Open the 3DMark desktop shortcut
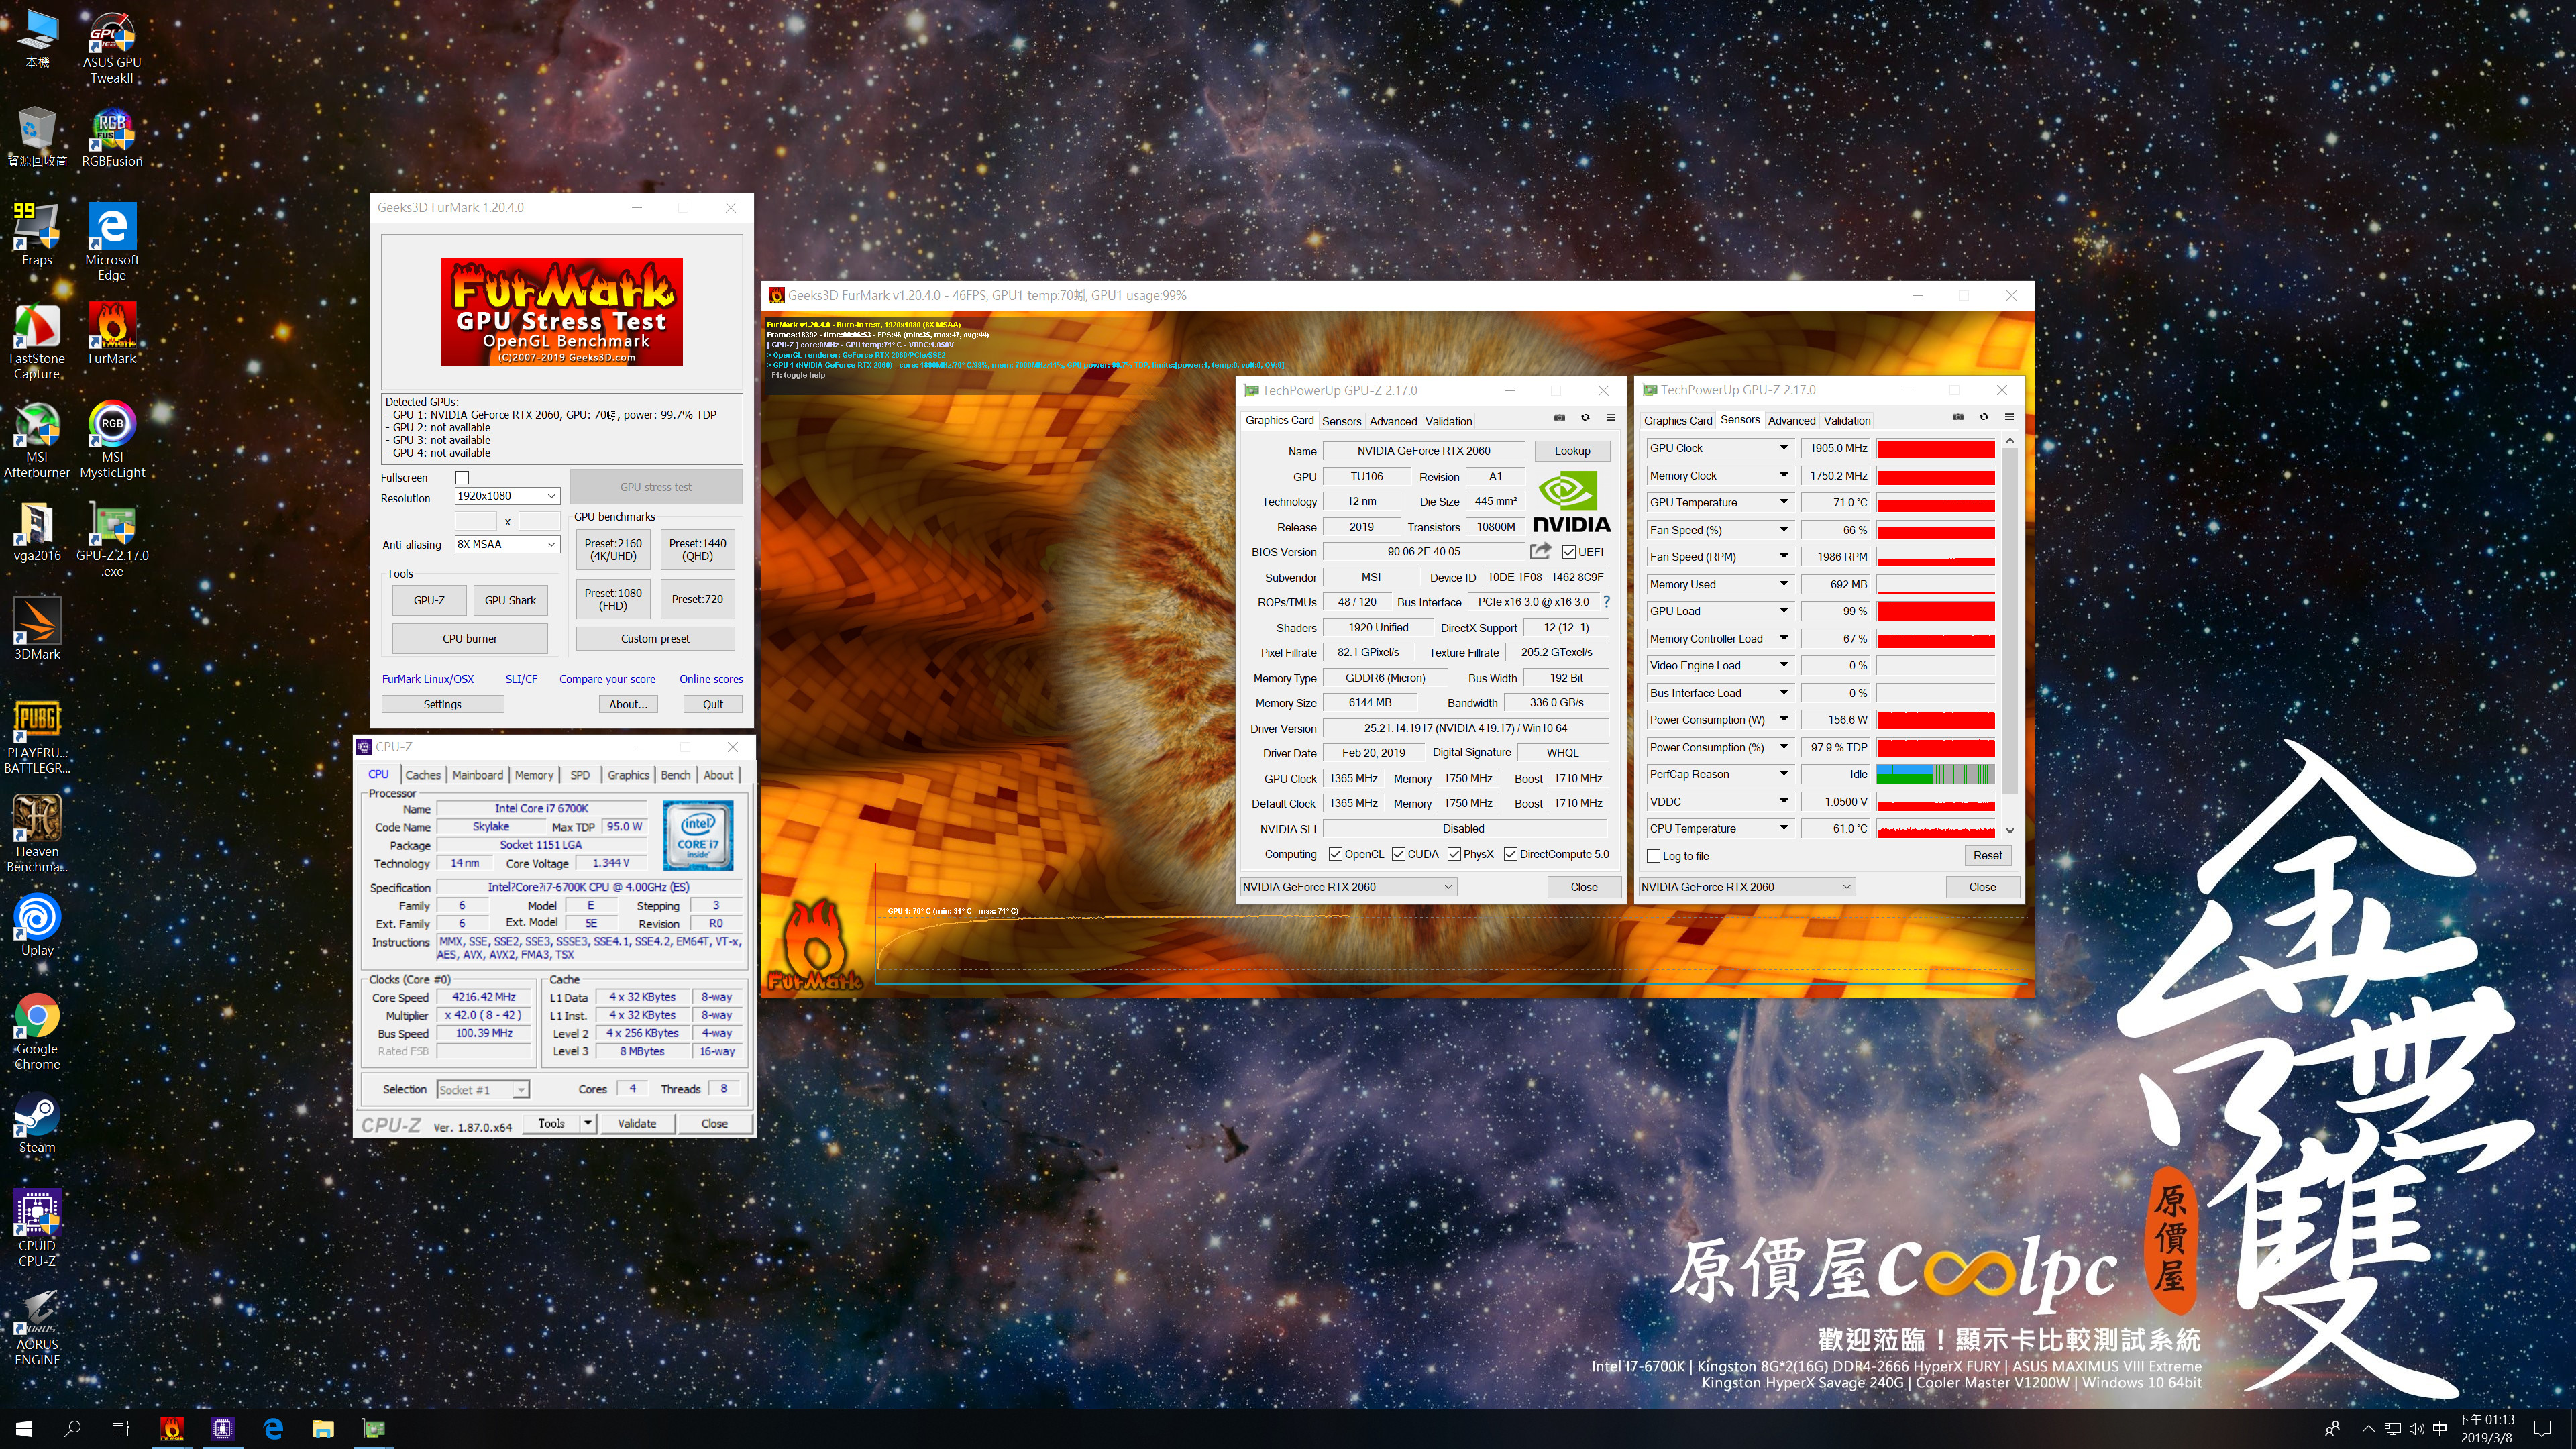This screenshot has height=1449, width=2576. point(37,630)
